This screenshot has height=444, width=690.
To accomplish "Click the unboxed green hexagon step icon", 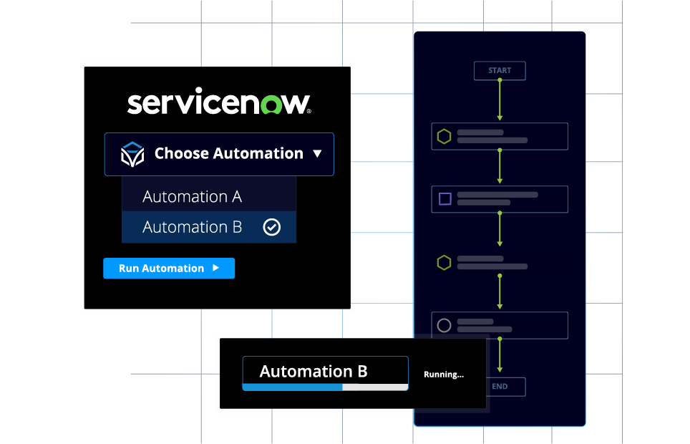I will click(x=444, y=263).
